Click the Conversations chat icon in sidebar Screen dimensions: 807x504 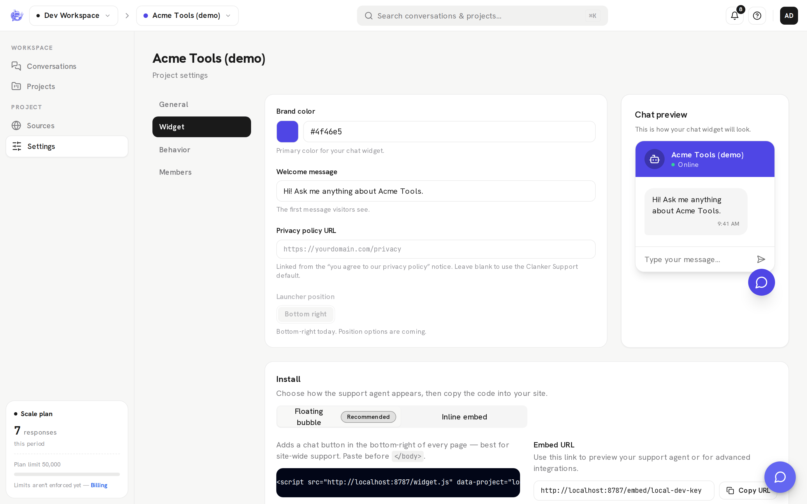[16, 66]
